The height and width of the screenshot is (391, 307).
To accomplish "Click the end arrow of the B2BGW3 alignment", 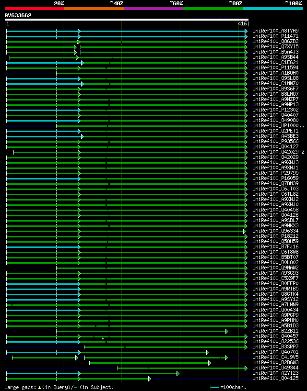I will pos(210,363).
